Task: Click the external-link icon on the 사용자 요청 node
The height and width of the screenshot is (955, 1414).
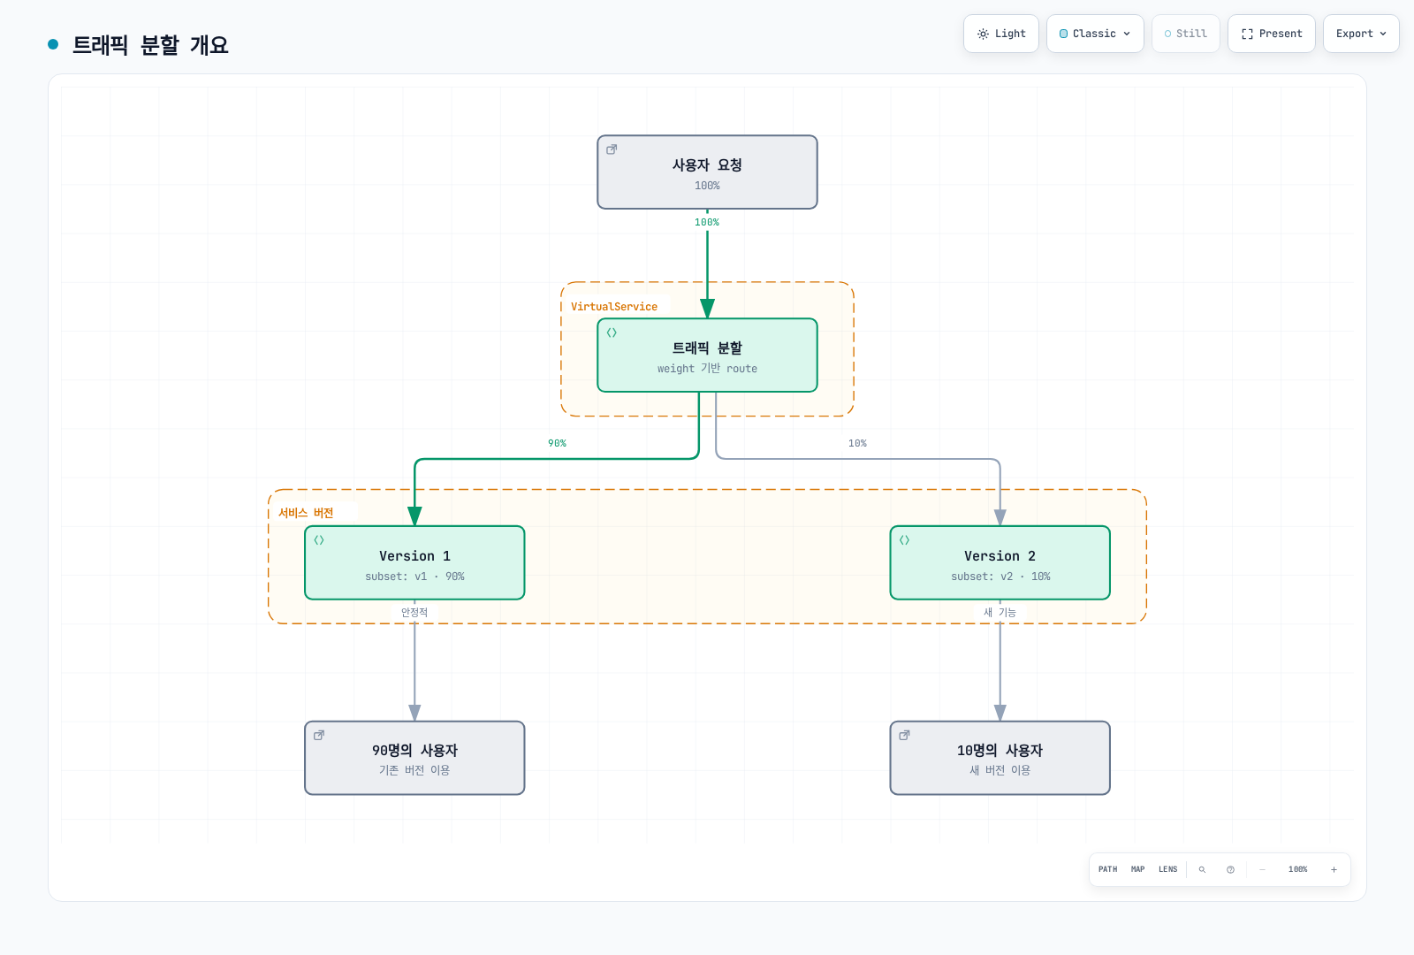Action: 612,149
